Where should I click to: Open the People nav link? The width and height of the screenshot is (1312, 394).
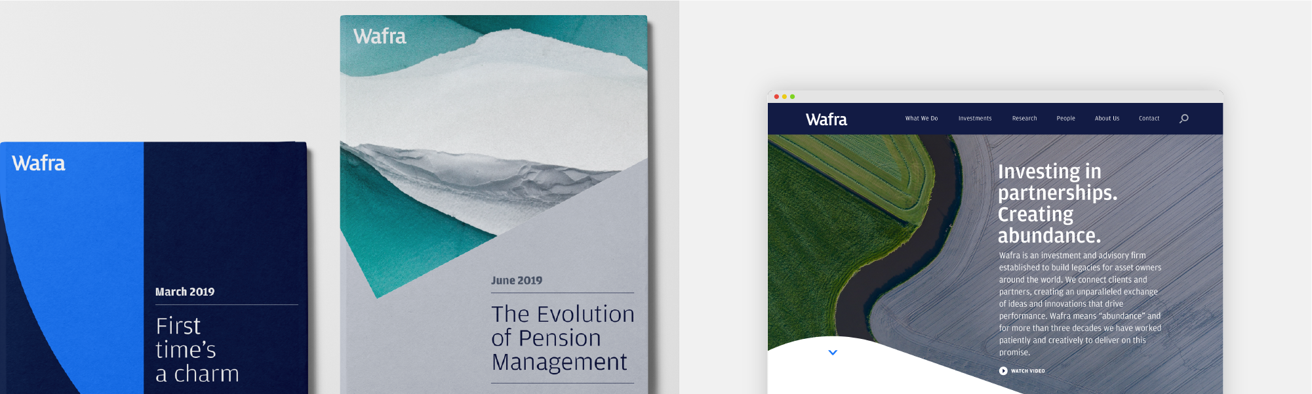coord(1065,119)
